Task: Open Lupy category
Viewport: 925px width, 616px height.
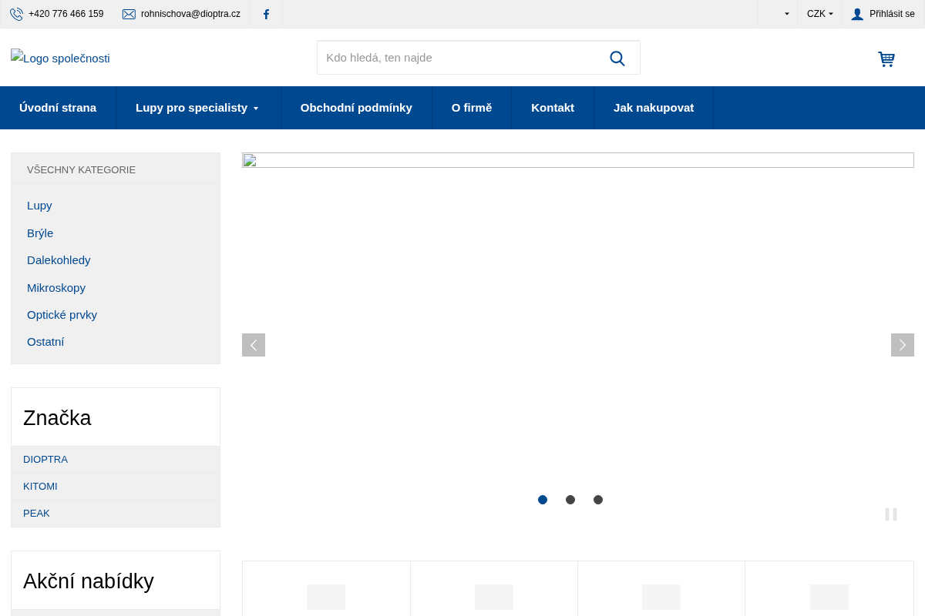Action: pyautogui.click(x=39, y=206)
